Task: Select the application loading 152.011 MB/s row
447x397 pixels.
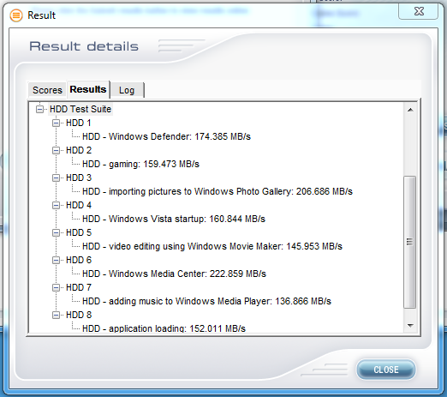Action: coord(164,328)
